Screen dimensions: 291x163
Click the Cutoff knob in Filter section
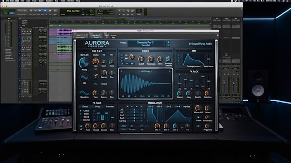(x=141, y=59)
